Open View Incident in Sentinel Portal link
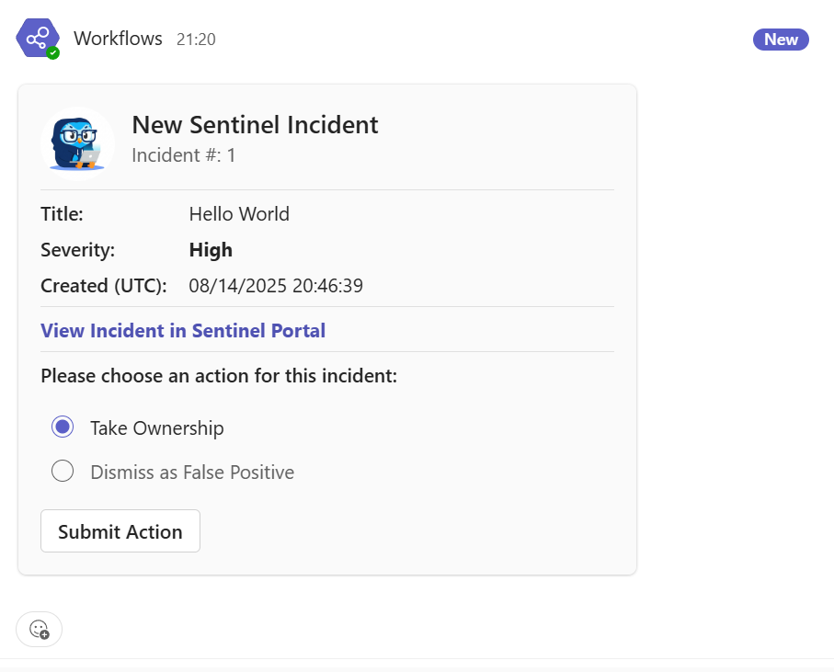Viewport: 834px width, 672px height. tap(183, 331)
